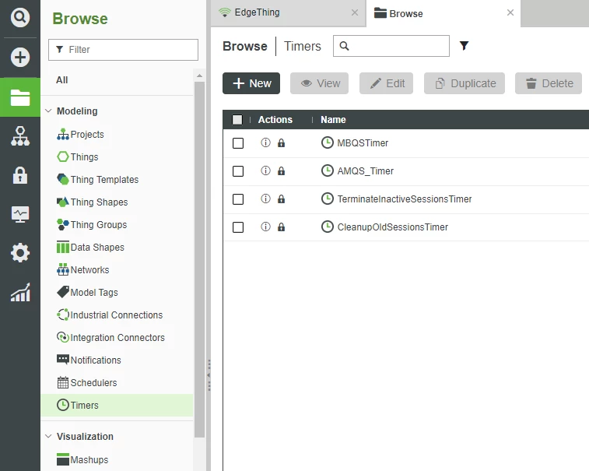
Task: Click the Filter input in Browse panel
Action: [x=123, y=50]
